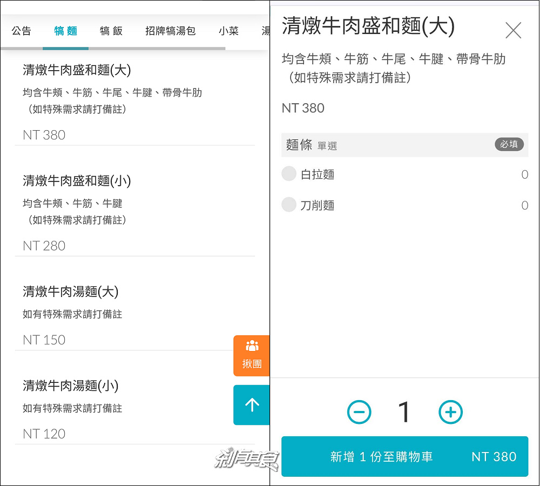Click the 麵條 單選 section header
This screenshot has height=486, width=540.
pyautogui.click(x=312, y=145)
